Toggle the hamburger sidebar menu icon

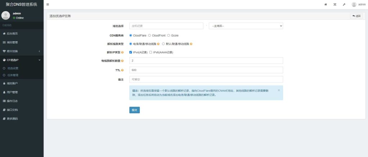coord(48,4)
